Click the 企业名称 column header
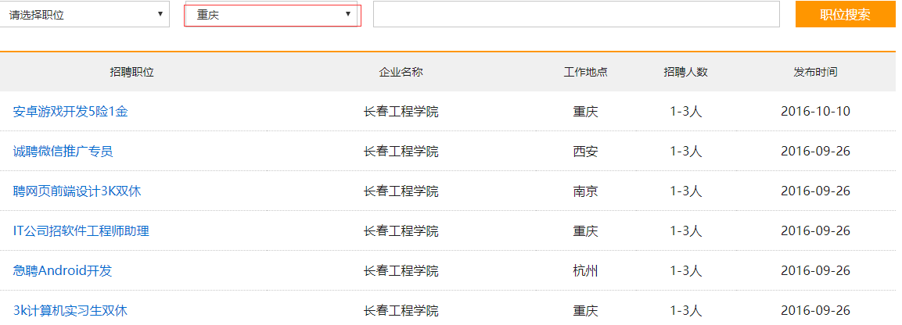 click(x=401, y=72)
